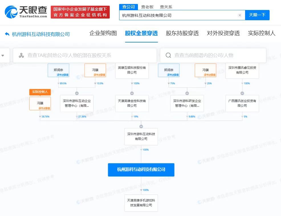The image size is (281, 216).
Task: Click the 实际控制人 冯骥 node
Action: [x=40, y=103]
